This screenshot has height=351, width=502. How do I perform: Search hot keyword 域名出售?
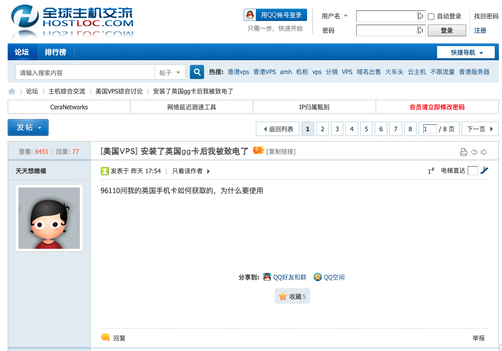coord(368,72)
